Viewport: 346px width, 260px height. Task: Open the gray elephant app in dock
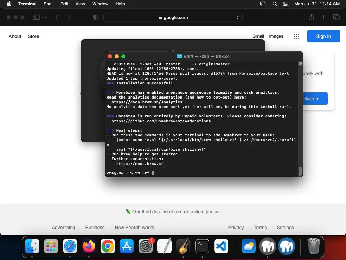point(268,246)
